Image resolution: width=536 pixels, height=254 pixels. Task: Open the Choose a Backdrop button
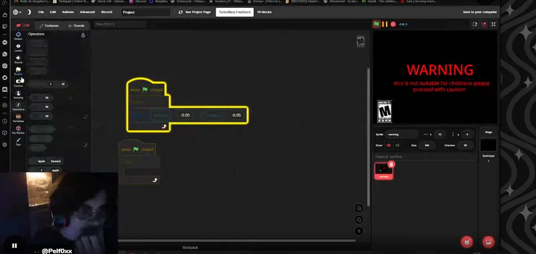tap(488, 242)
